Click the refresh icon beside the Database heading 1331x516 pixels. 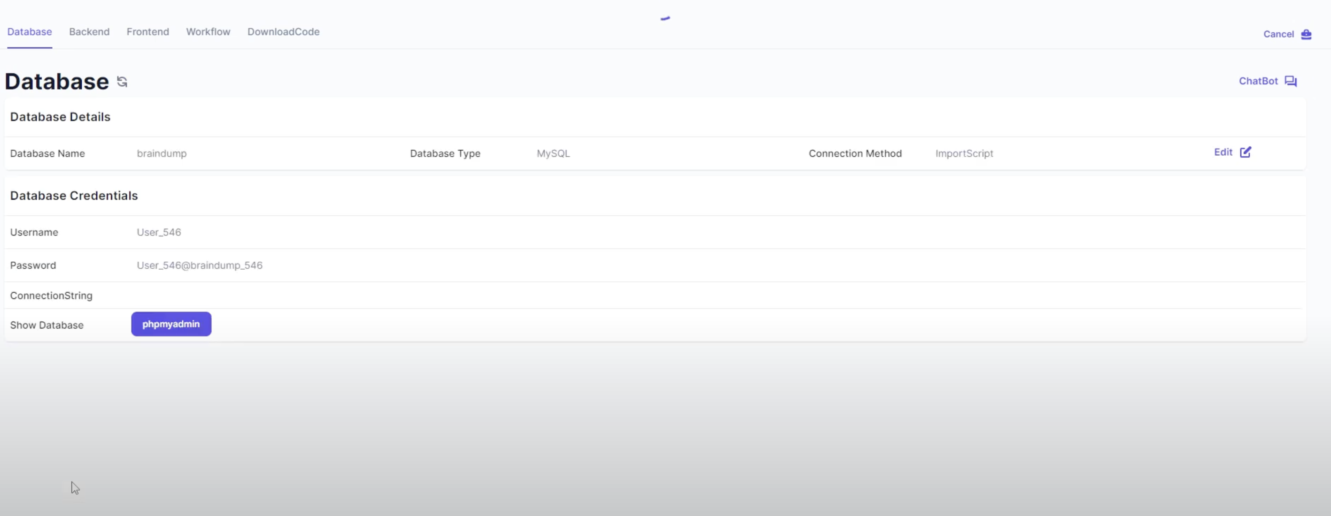pyautogui.click(x=122, y=82)
